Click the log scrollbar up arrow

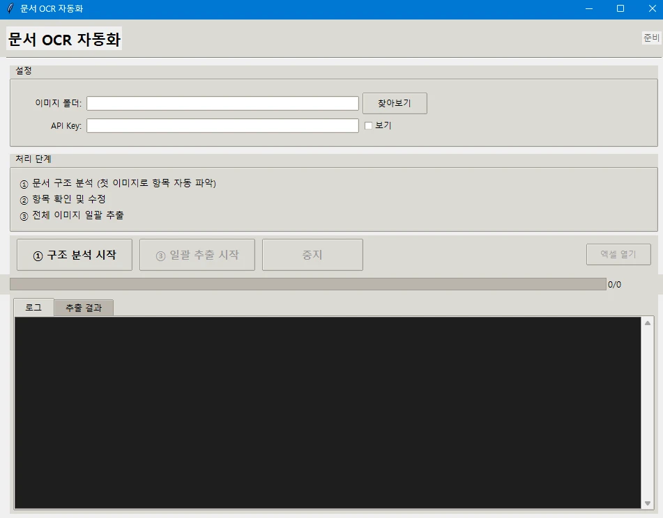[648, 323]
